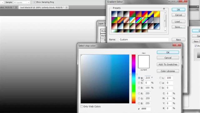Click the 'new' color preview swatch
Viewport: 200px width, 113px height.
144,59
